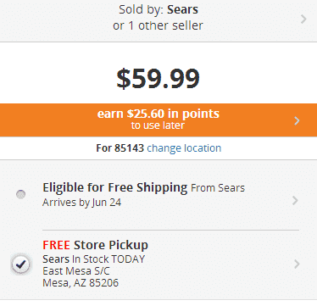Click 'Arrives by Jun 24' text

point(81,203)
